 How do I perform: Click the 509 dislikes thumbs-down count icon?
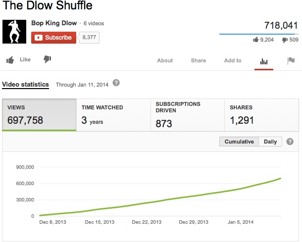pos(285,40)
